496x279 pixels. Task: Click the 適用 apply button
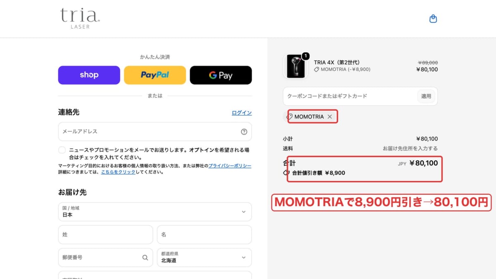pos(426,96)
